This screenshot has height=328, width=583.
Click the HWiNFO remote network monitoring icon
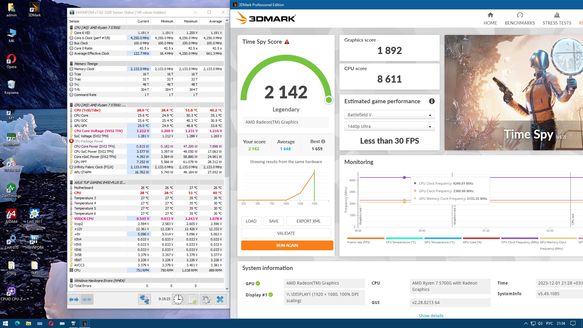pos(144,299)
